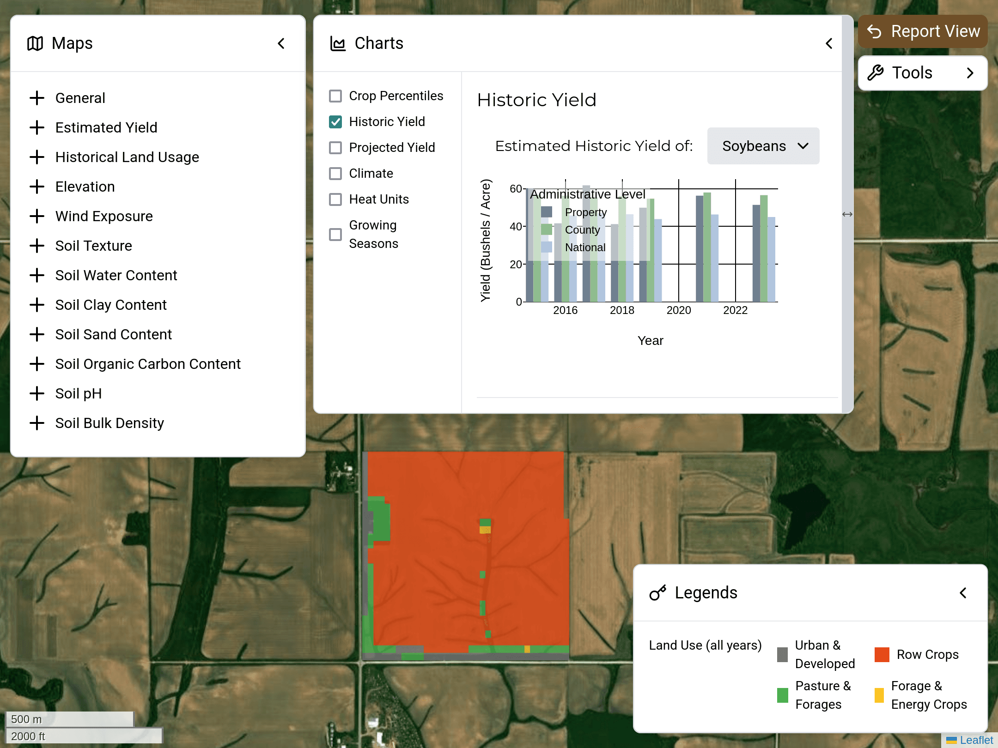This screenshot has height=748, width=998.
Task: Click the plus icon beside Wind Exposure
Action: click(37, 216)
